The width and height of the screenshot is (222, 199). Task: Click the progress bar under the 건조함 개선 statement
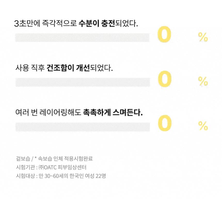[x=83, y=82]
